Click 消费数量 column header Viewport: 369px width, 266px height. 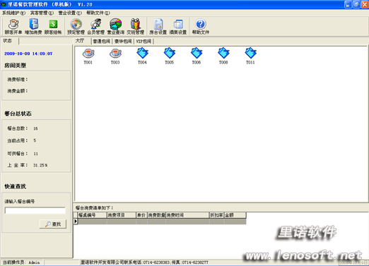[156, 215]
